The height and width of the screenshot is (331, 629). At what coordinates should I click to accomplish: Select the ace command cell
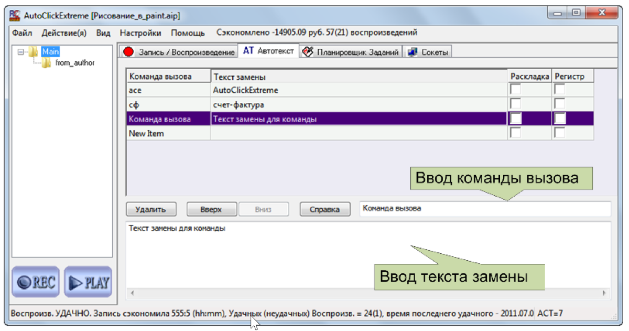(x=168, y=90)
